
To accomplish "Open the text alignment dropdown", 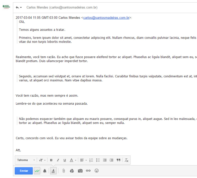I will pyautogui.click(x=83, y=160).
